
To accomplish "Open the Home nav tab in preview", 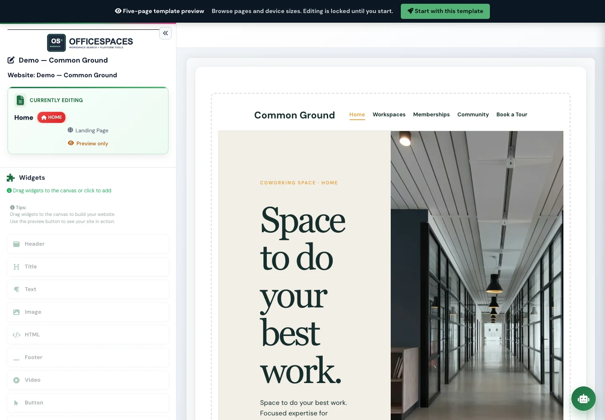I will coord(357,115).
